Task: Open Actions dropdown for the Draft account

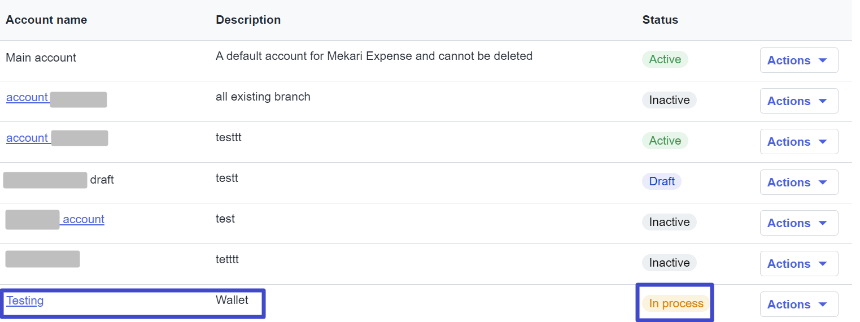Action: (x=798, y=182)
